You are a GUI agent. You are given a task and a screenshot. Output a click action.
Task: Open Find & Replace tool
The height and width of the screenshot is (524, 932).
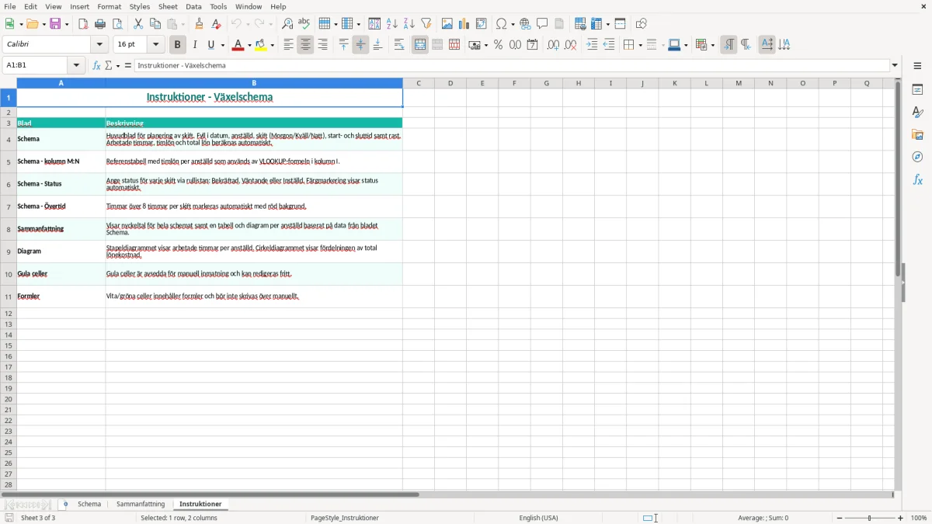pyautogui.click(x=287, y=24)
